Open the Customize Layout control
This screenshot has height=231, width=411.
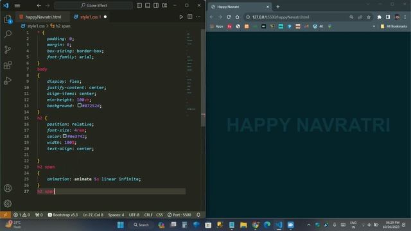pos(164,5)
